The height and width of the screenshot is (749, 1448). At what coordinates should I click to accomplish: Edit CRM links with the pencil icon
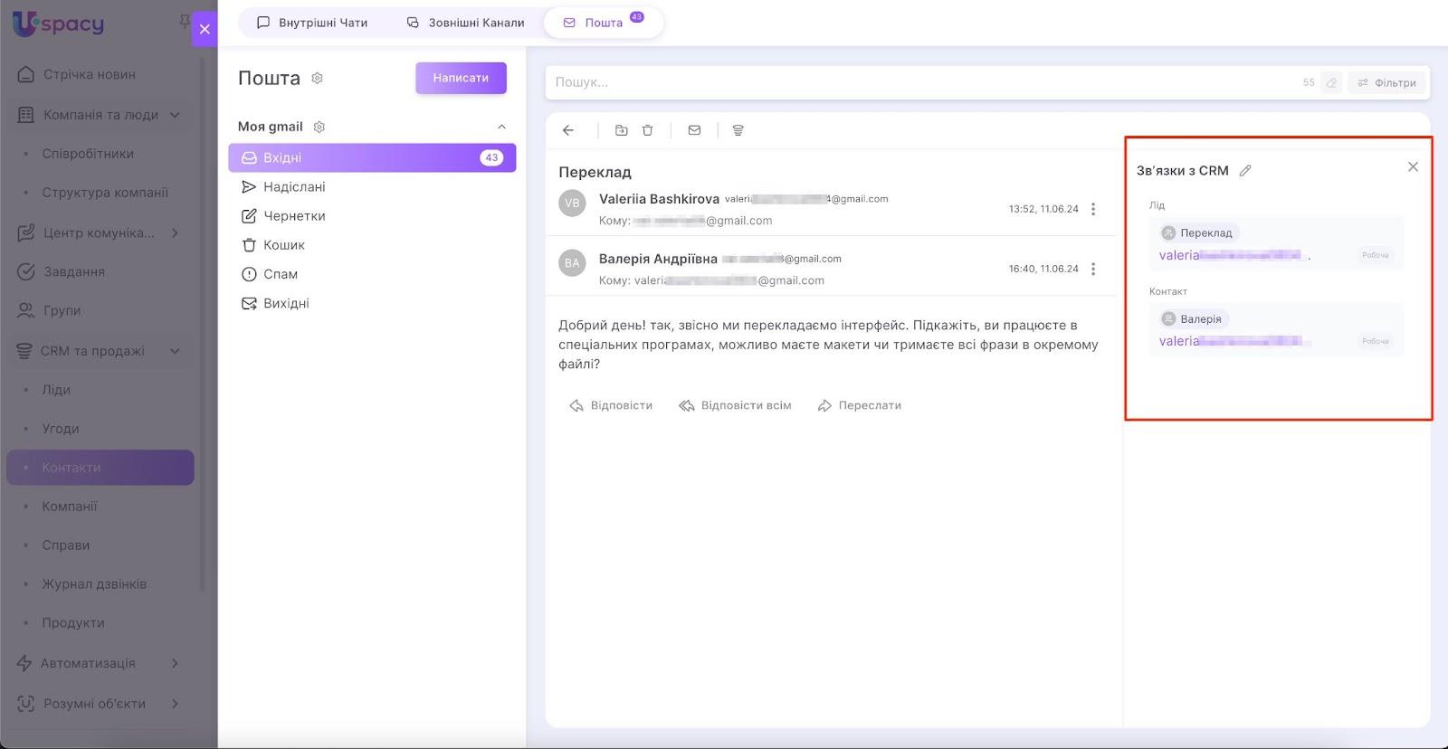click(1245, 171)
